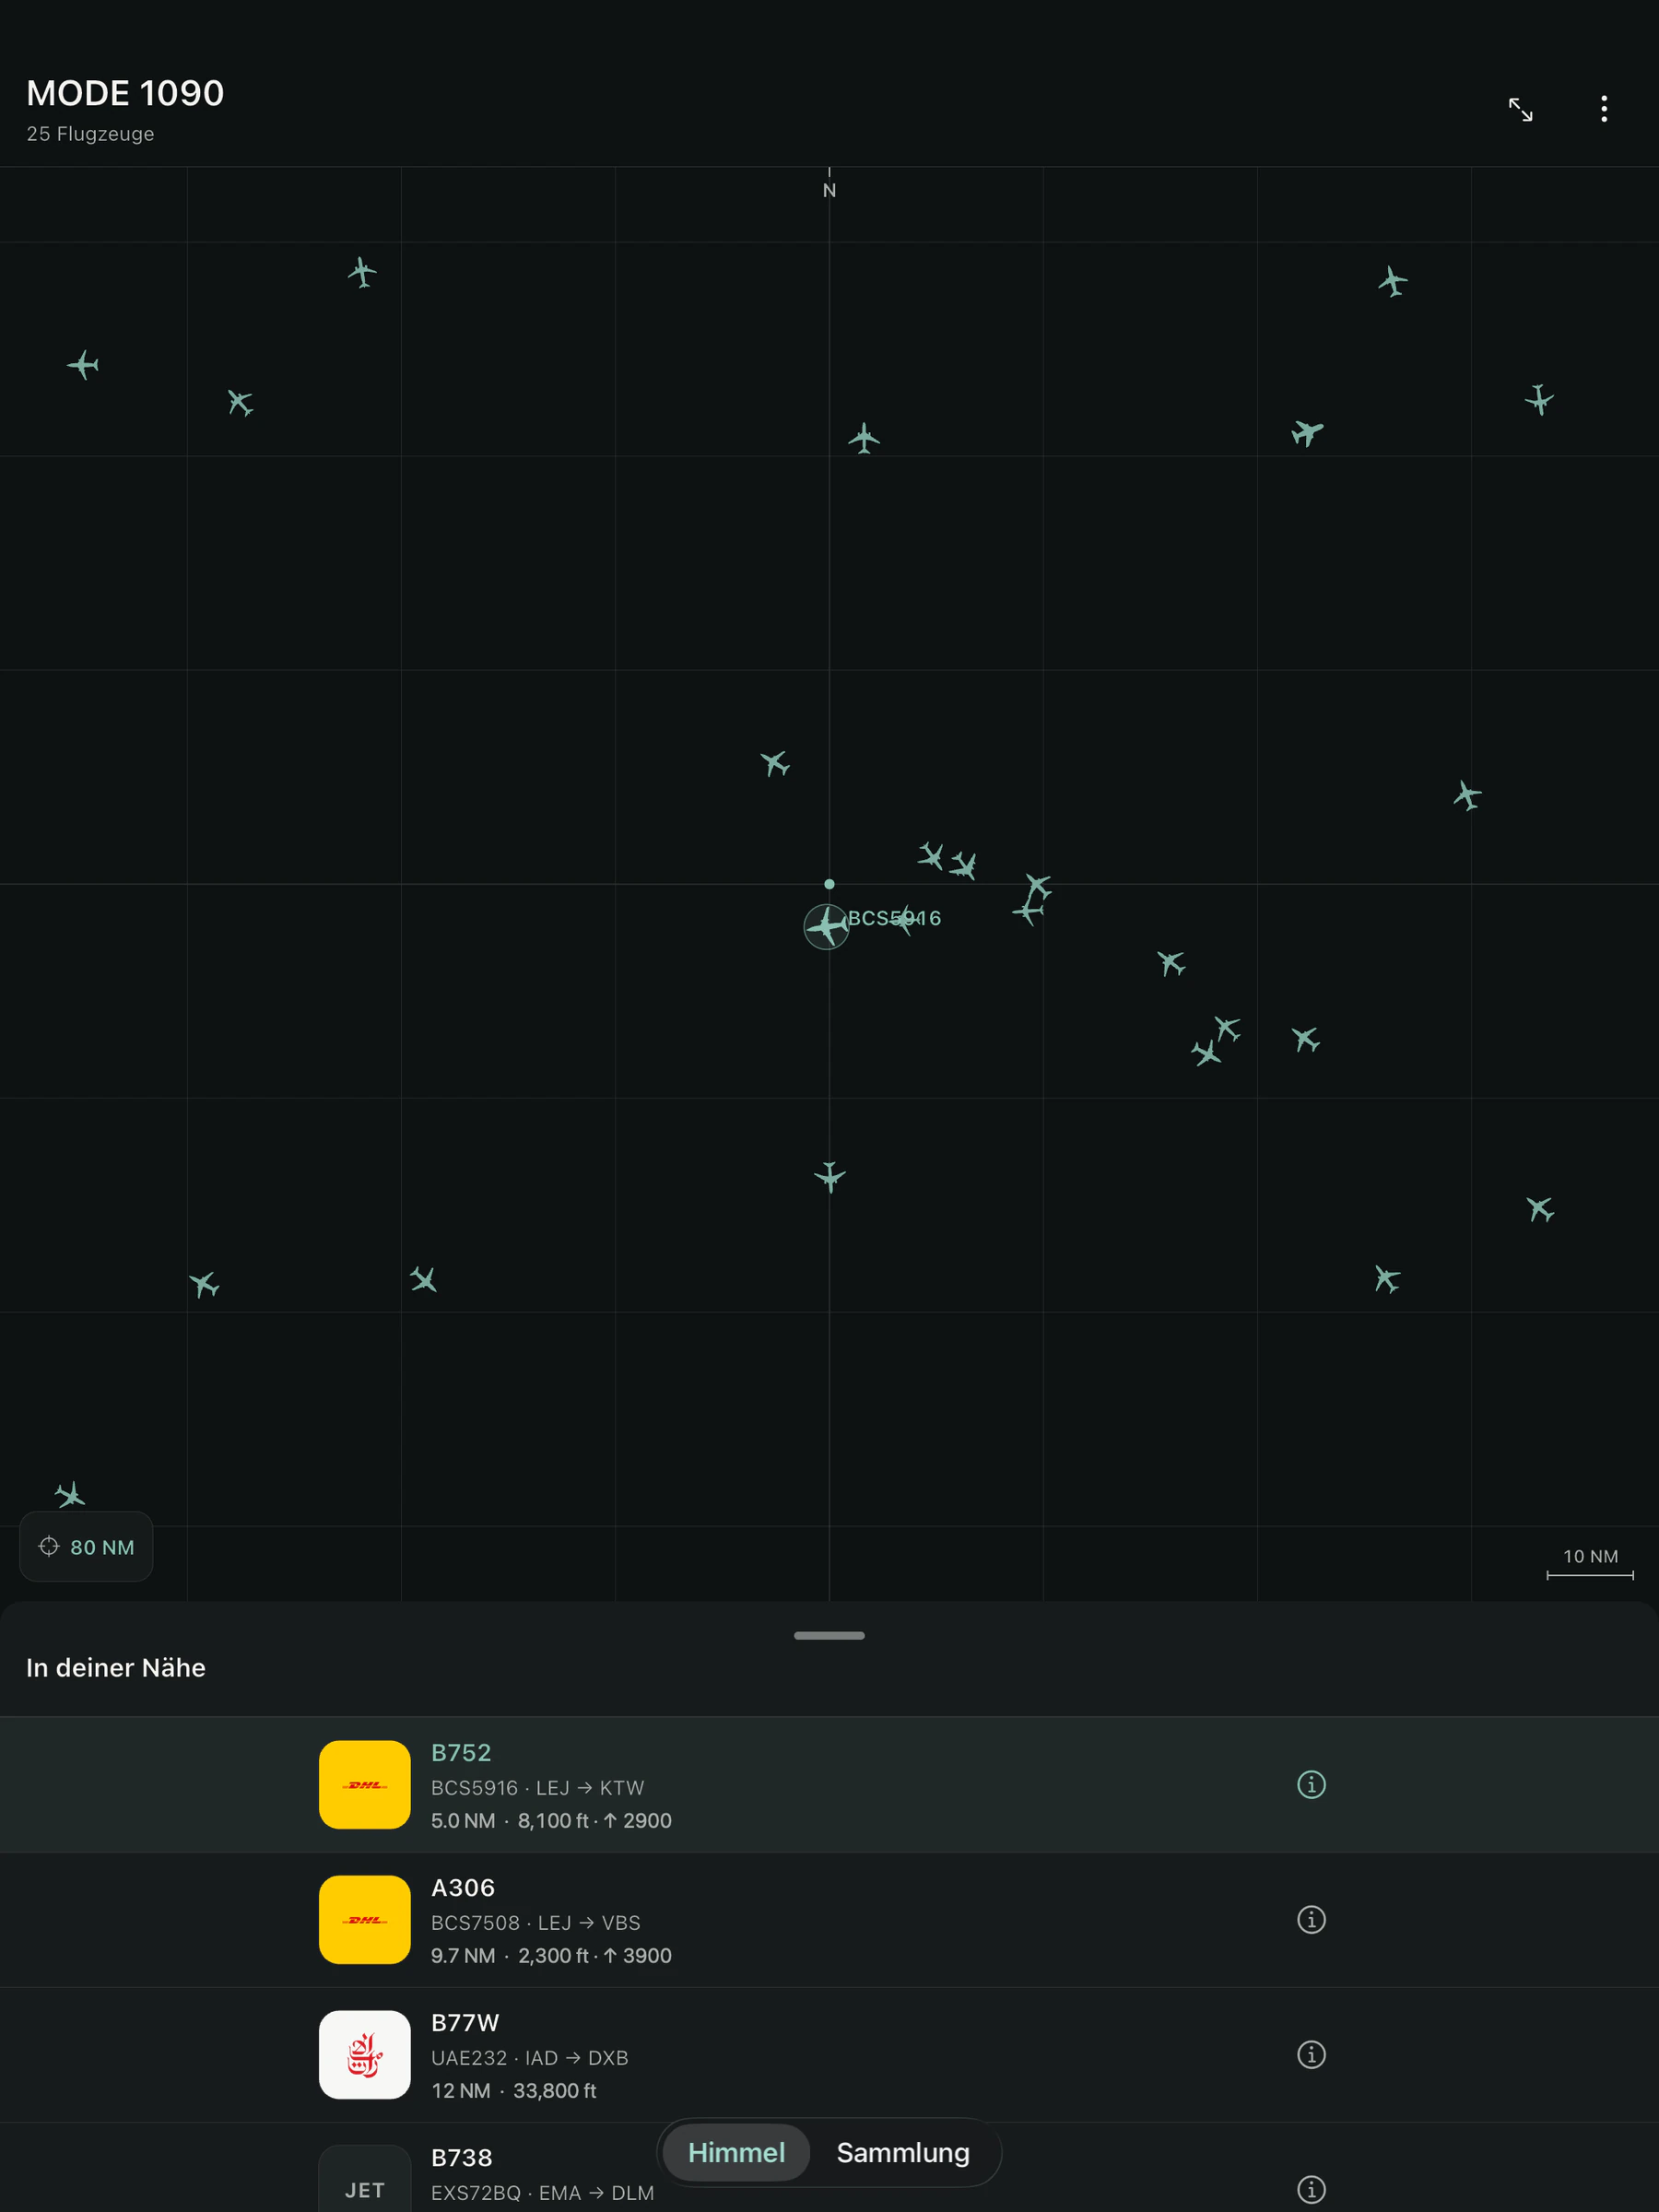
Task: Tap the BCS7508 LEJ to VBS route text
Action: click(x=535, y=1922)
